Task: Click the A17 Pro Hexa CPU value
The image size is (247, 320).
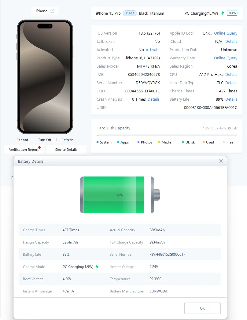Action: click(x=211, y=74)
